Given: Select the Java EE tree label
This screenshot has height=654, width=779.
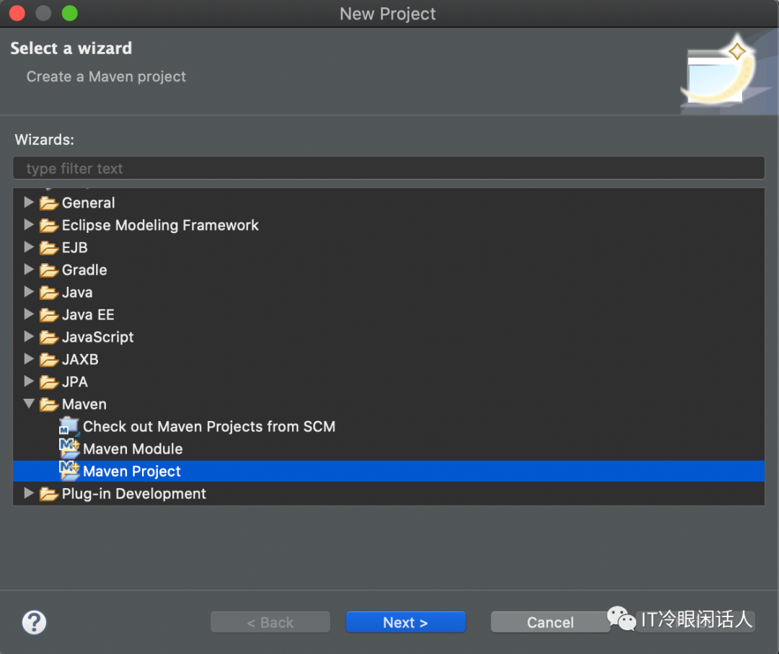Looking at the screenshot, I should click(88, 315).
